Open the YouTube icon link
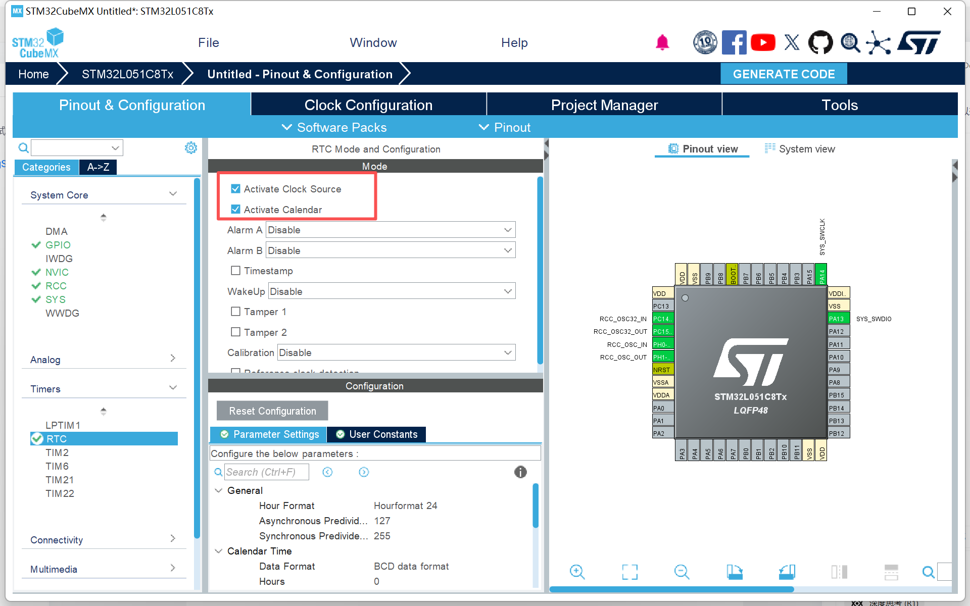970x606 pixels. click(763, 42)
